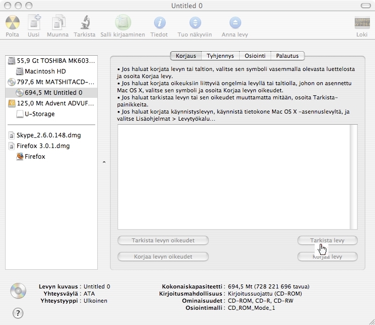
Task: Open the Tiedot info icon
Action: [160, 23]
